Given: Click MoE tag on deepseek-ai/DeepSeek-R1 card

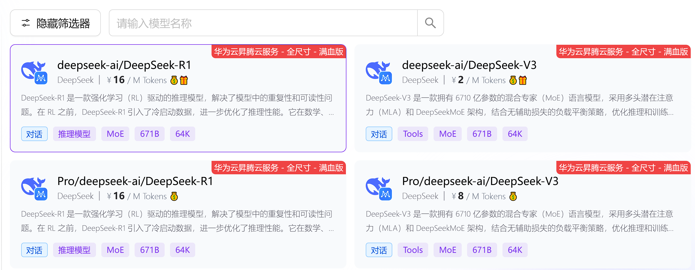Looking at the screenshot, I should 115,134.
